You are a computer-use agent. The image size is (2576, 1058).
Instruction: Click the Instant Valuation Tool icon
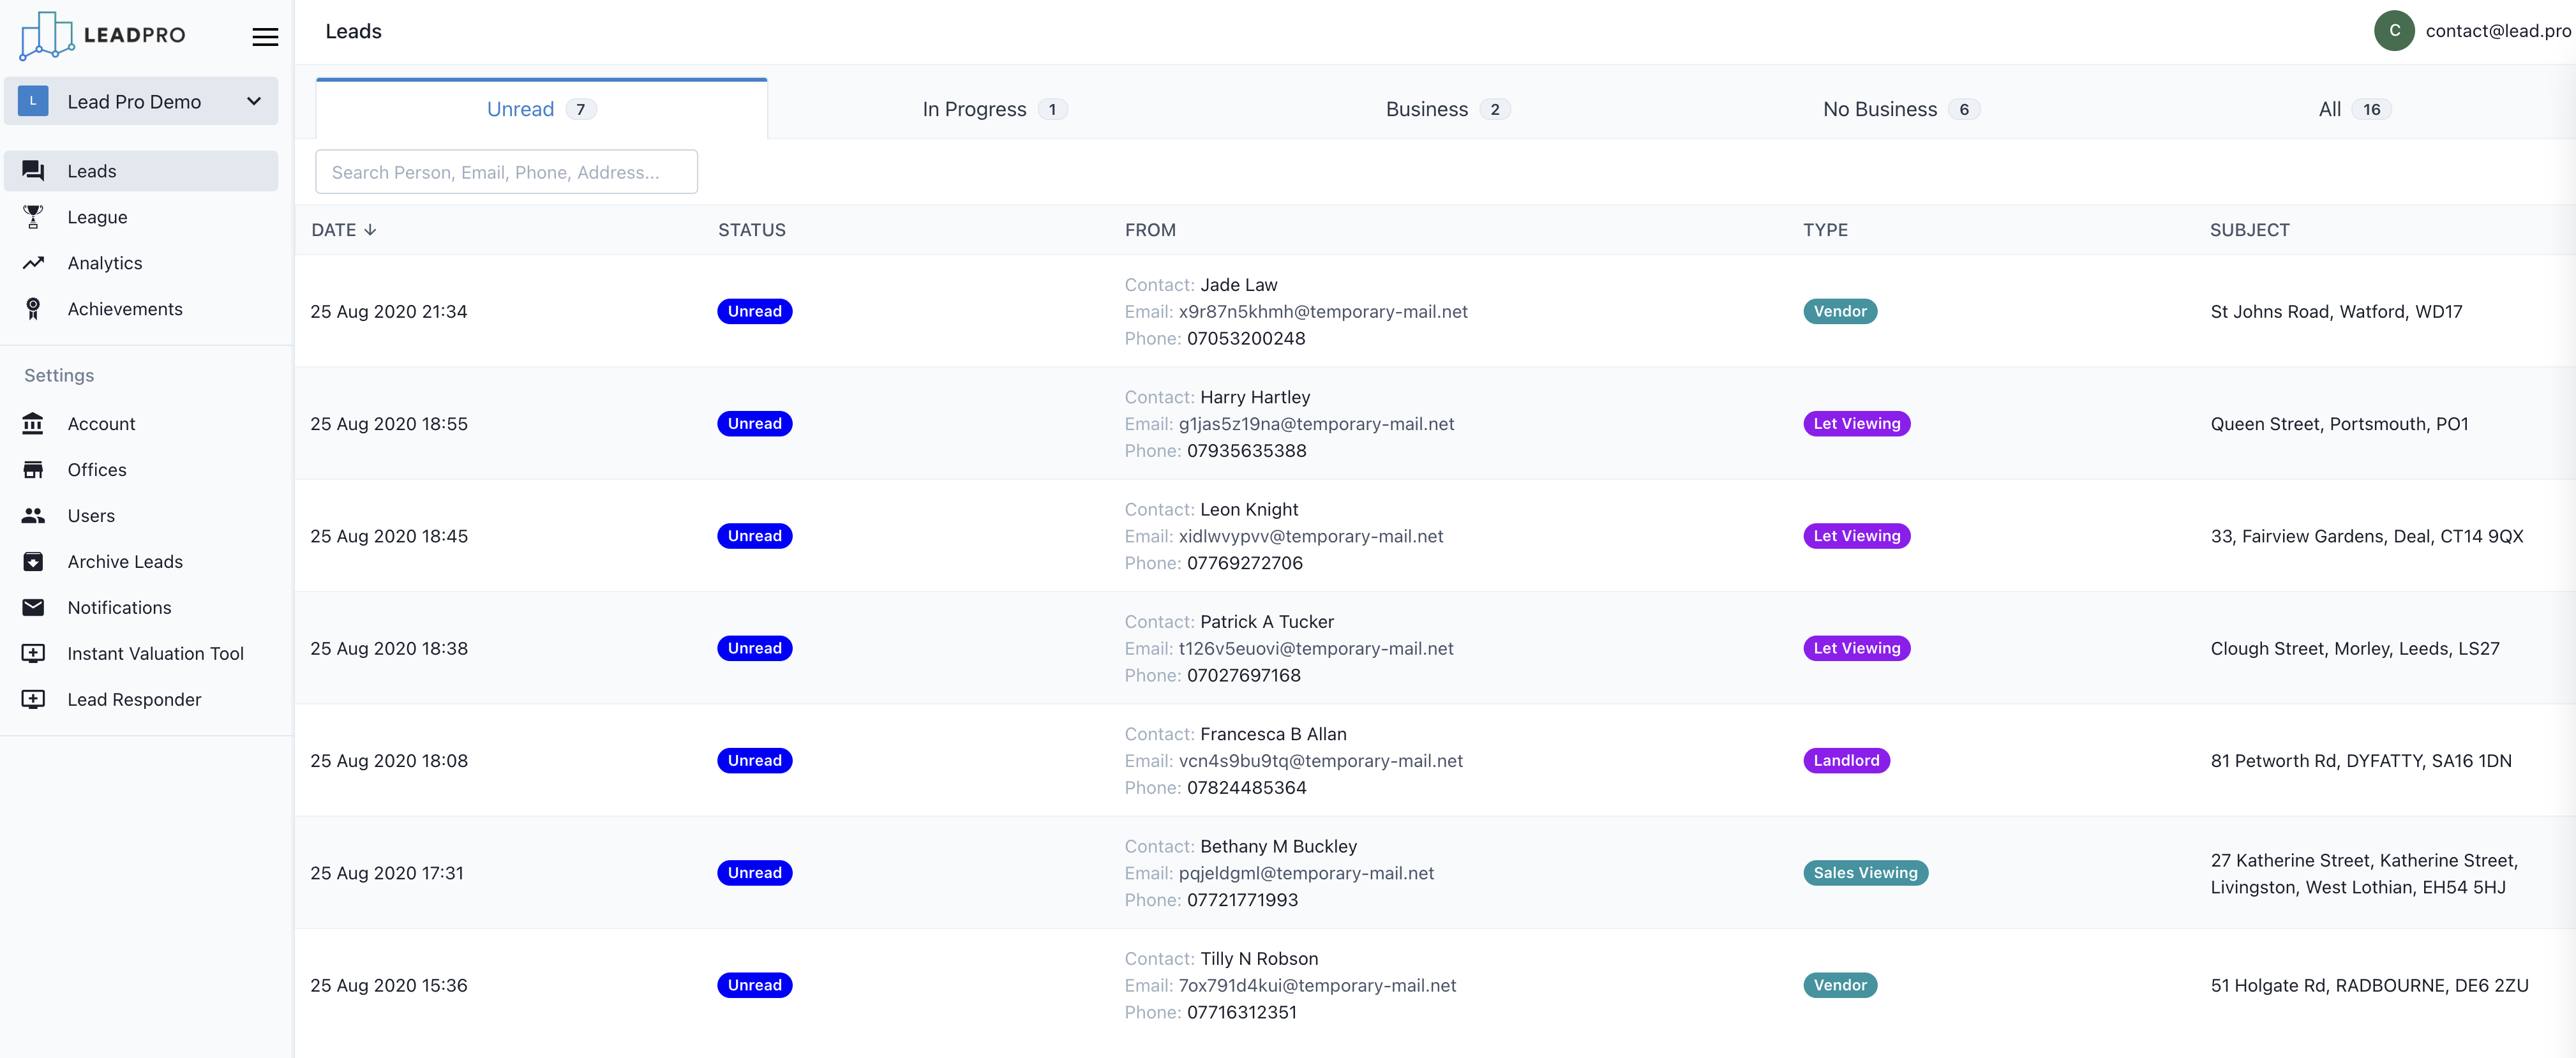tap(34, 653)
